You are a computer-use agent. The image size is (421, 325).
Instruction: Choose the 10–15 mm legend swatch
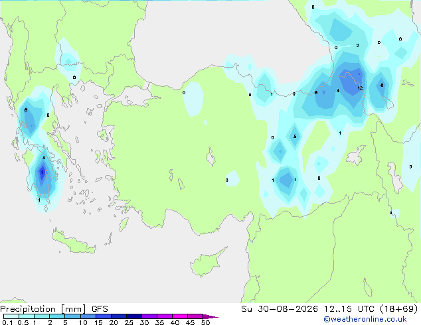(88, 316)
